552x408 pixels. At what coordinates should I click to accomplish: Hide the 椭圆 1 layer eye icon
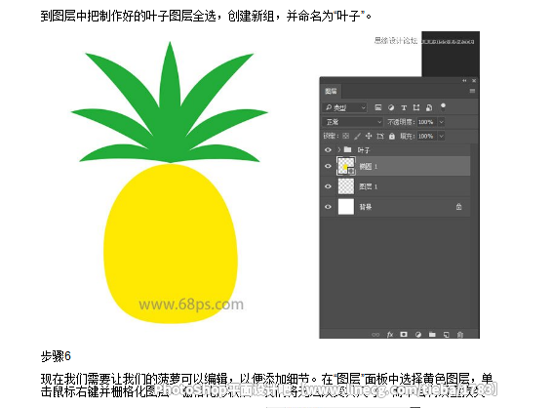tap(328, 166)
